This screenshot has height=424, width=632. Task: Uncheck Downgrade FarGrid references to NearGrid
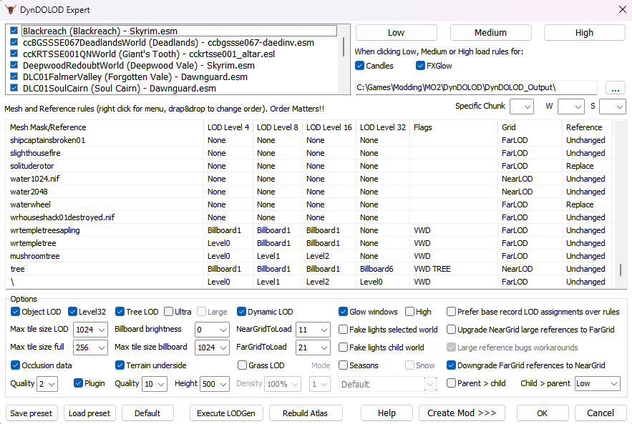[x=451, y=365]
